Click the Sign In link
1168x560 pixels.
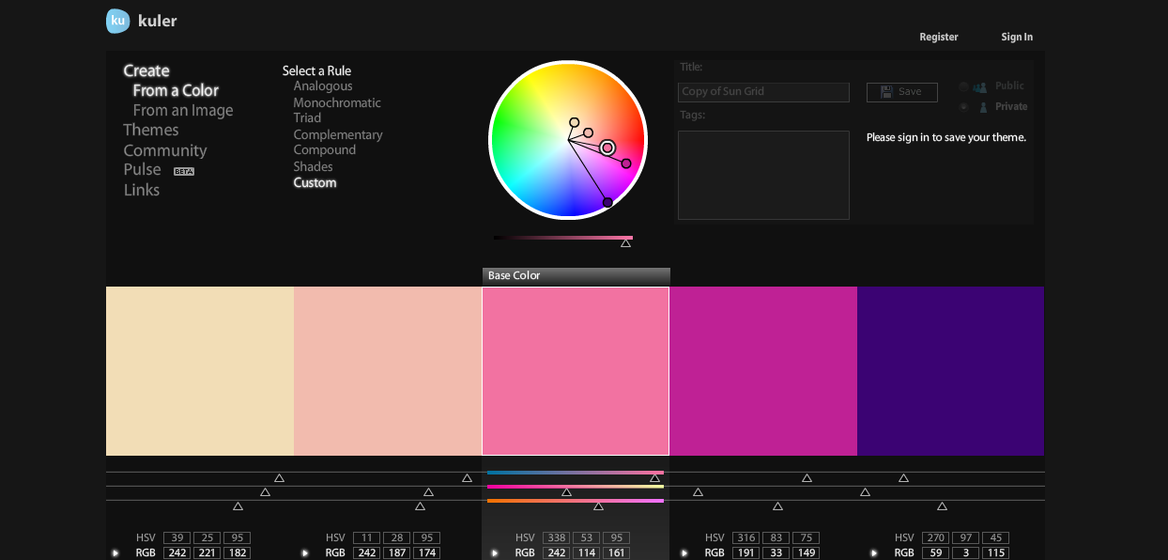tap(1017, 38)
